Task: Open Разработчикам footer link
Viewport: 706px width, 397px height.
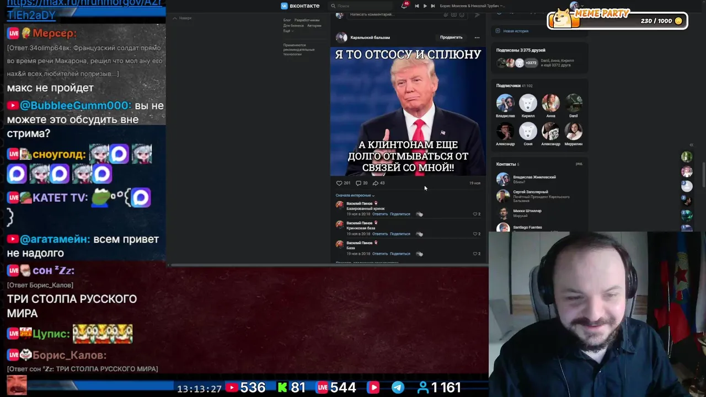Action: point(307,20)
